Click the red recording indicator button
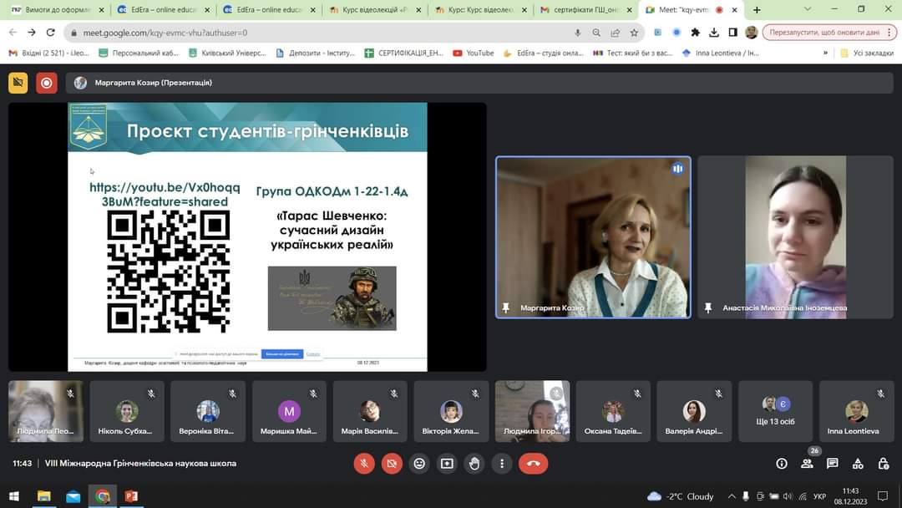The width and height of the screenshot is (902, 508). click(46, 83)
